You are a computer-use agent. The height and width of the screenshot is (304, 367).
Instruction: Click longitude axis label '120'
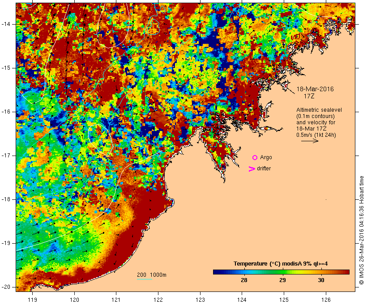tap(74, 300)
